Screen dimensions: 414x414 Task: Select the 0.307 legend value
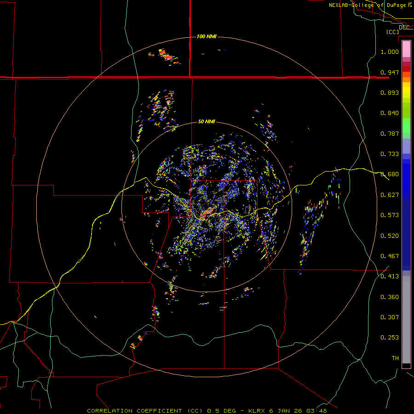390,317
